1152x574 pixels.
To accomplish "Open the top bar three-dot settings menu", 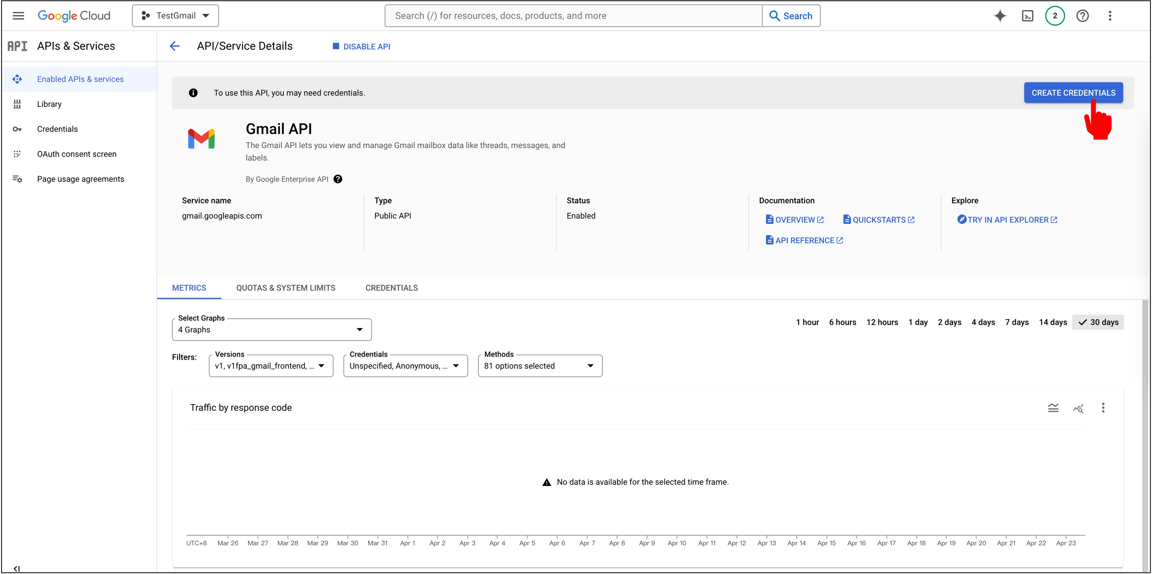I will [1110, 16].
